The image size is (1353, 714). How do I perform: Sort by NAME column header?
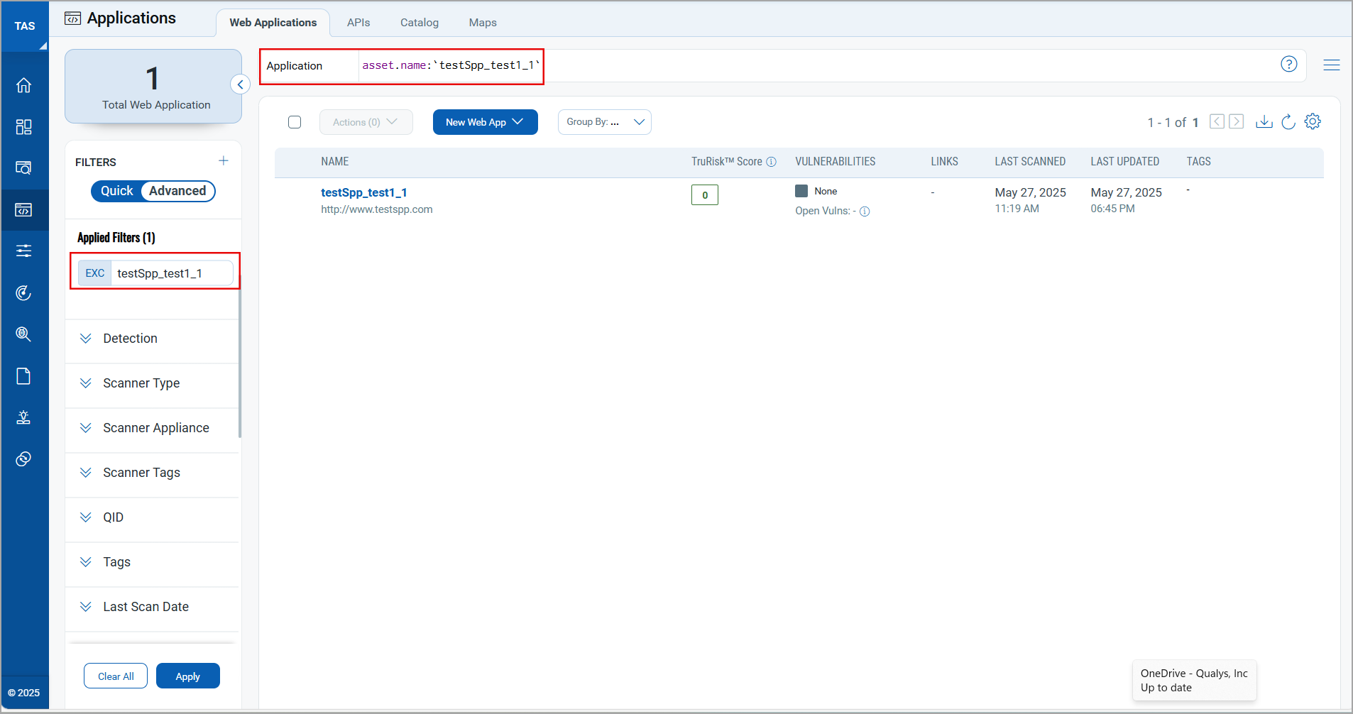click(335, 162)
